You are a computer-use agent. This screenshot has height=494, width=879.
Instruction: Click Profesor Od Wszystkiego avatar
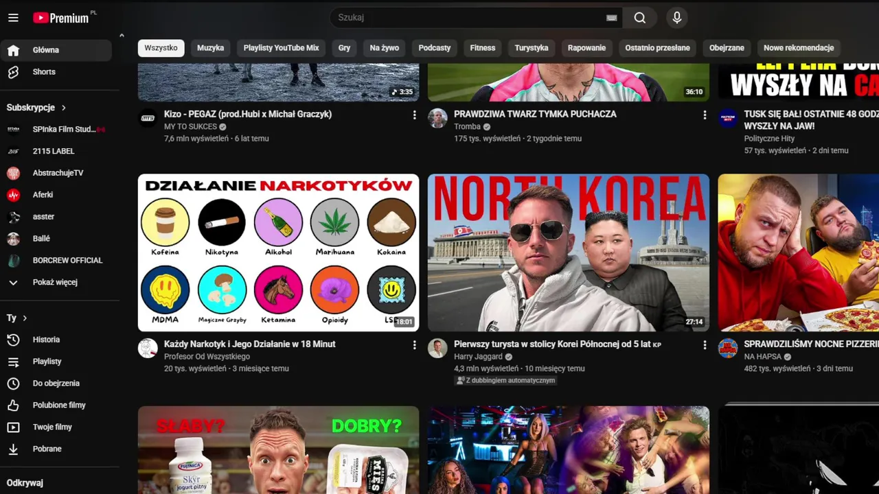pos(148,349)
